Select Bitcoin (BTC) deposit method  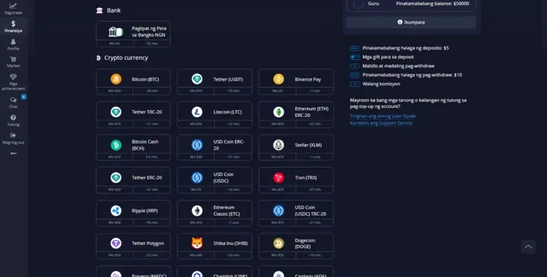133,81
